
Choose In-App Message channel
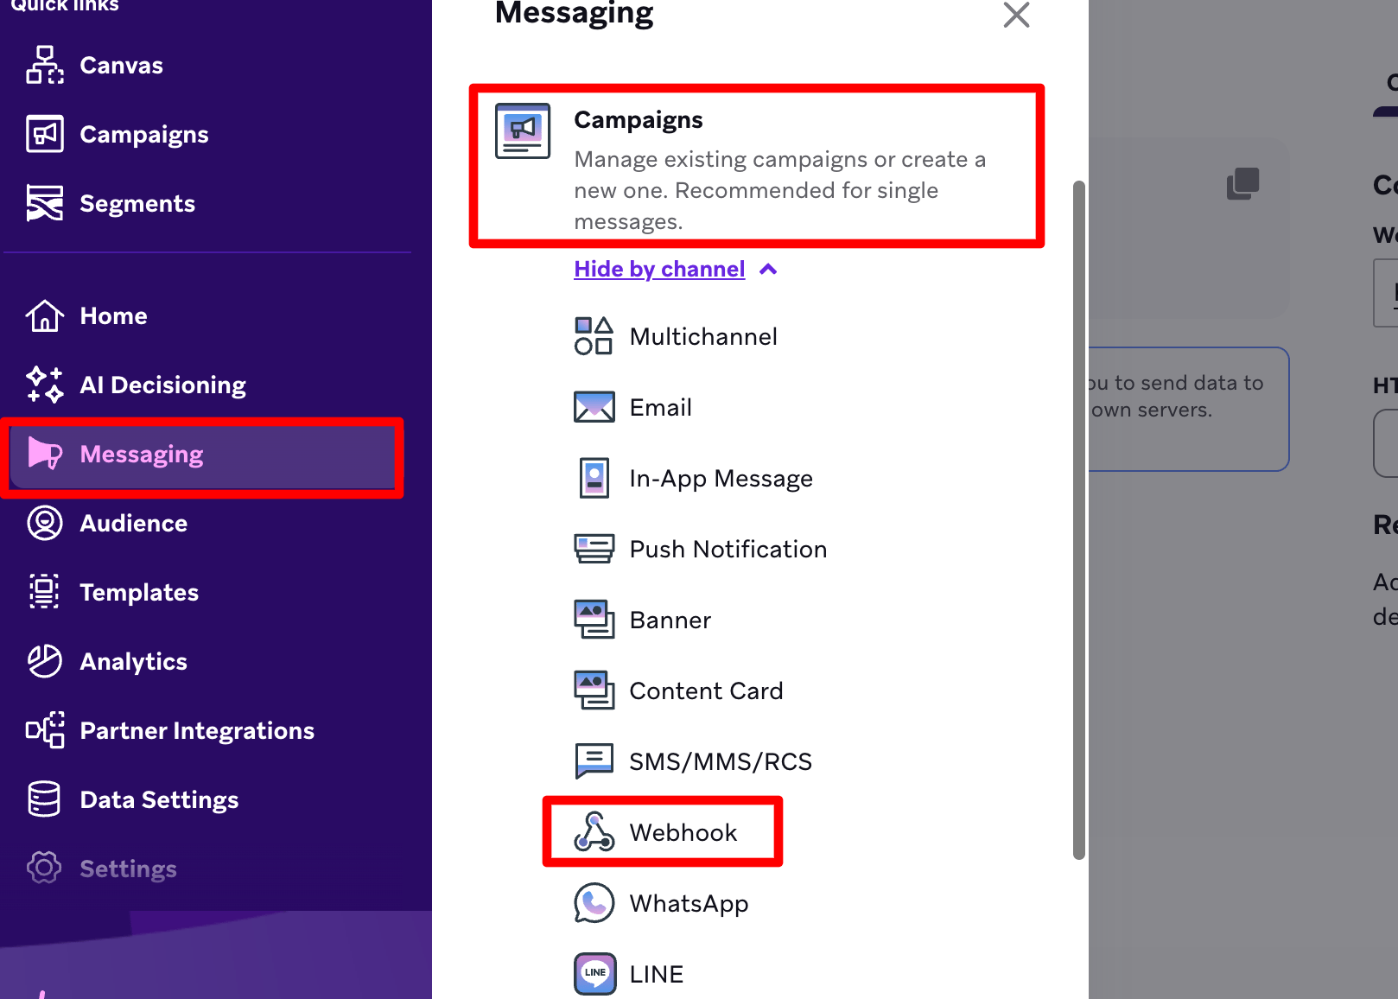click(721, 478)
